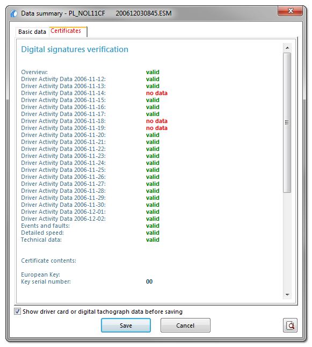The image size is (312, 347).
Task: Click the Save button
Action: (126, 326)
